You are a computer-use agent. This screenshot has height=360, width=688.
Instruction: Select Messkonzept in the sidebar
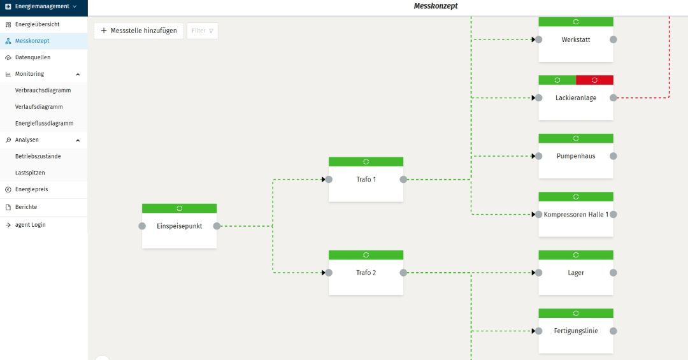click(x=44, y=41)
